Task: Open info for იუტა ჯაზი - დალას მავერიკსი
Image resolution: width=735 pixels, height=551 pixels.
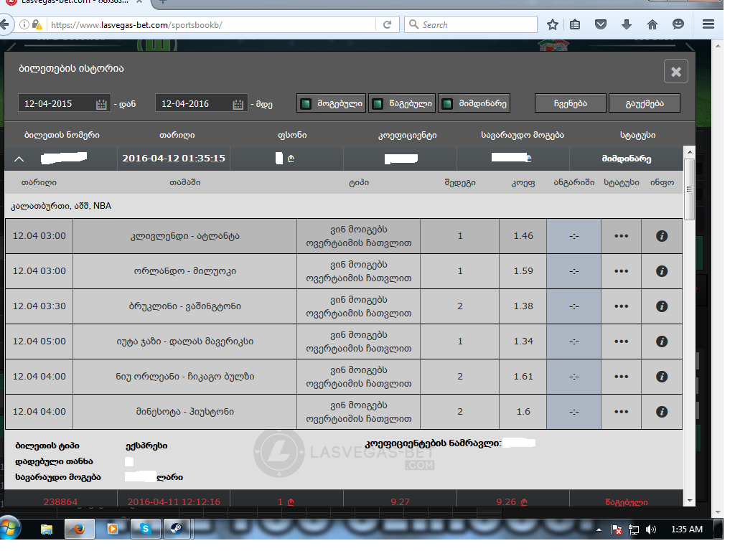Action: click(661, 342)
